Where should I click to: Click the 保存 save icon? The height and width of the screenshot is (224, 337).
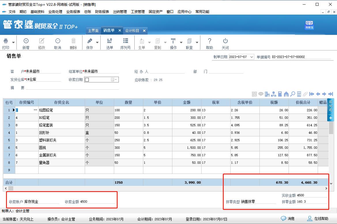[x=90, y=41]
